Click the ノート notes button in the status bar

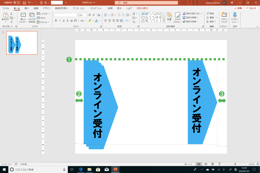(188, 164)
